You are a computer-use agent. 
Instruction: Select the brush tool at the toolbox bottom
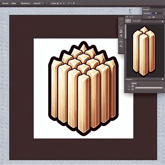(x=121, y=45)
